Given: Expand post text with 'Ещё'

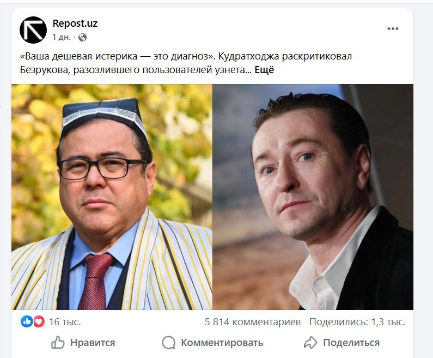Looking at the screenshot, I should 264,70.
